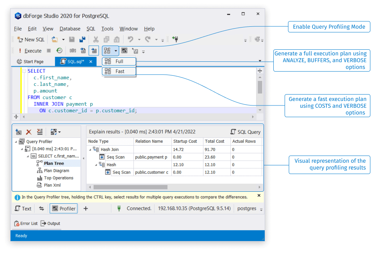Open dropdown arrow next to Open File icon

63,40
